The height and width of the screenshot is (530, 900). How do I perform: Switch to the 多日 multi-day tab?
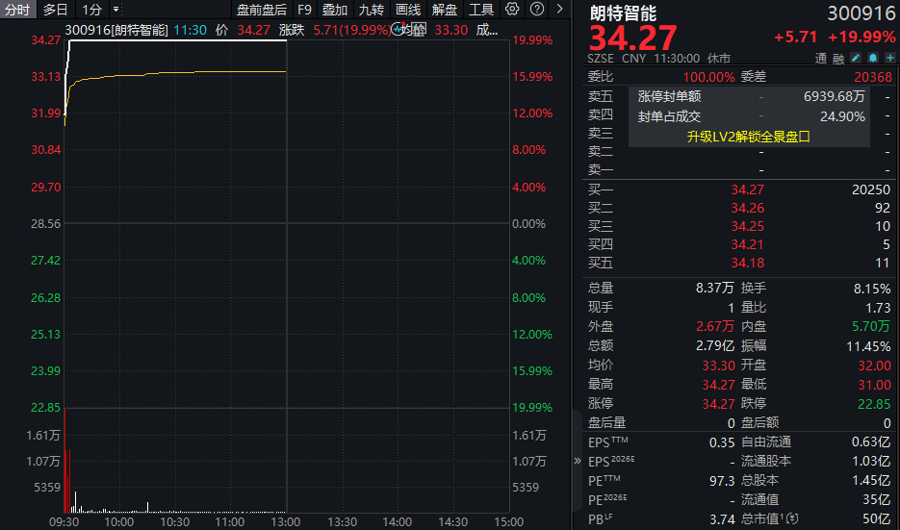point(55,10)
